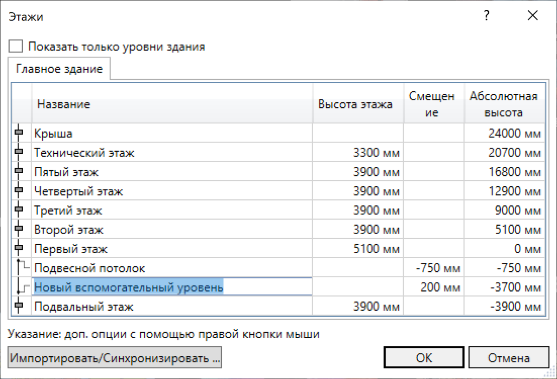Select the Крыша row name

point(172,133)
